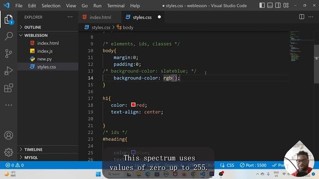Show hidden system tray icons chevron
Viewport: 319px width, 179px height.
(x=257, y=174)
